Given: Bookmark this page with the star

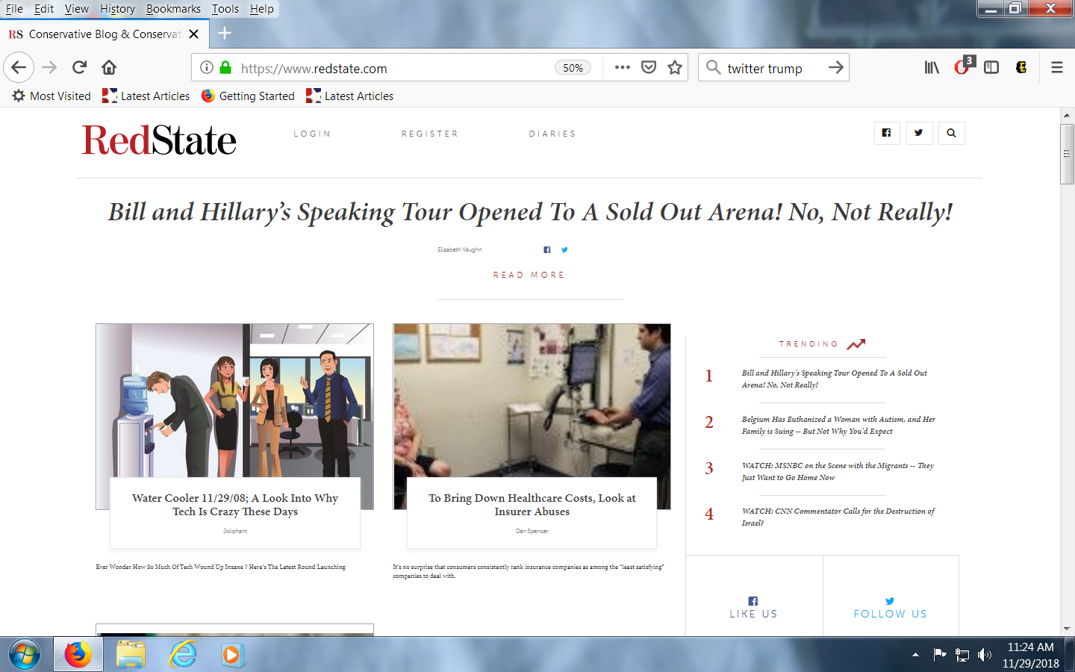Looking at the screenshot, I should pos(675,67).
